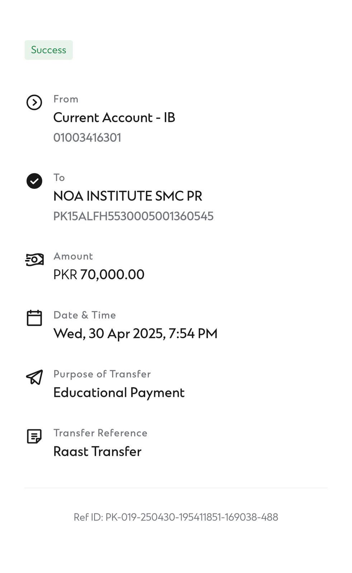Click the From arrow circle icon
Image resolution: width=352 pixels, height=573 pixels.
pyautogui.click(x=34, y=102)
